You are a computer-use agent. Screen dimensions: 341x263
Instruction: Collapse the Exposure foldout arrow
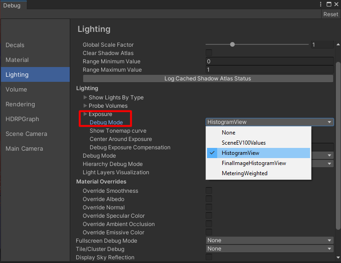click(85, 114)
